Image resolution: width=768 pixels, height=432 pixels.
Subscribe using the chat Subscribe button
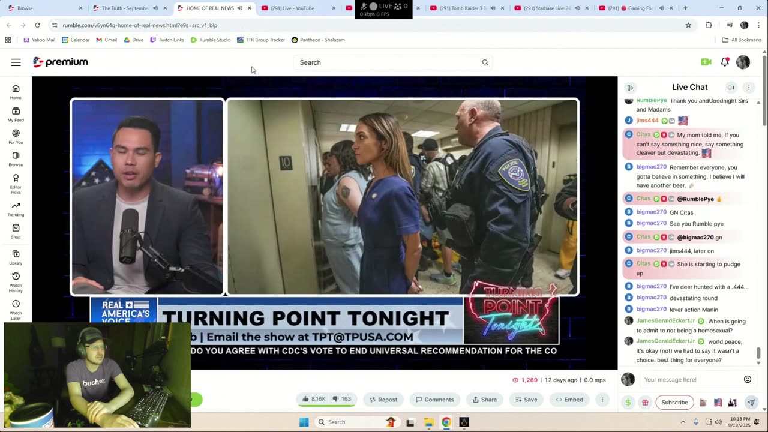point(674,403)
